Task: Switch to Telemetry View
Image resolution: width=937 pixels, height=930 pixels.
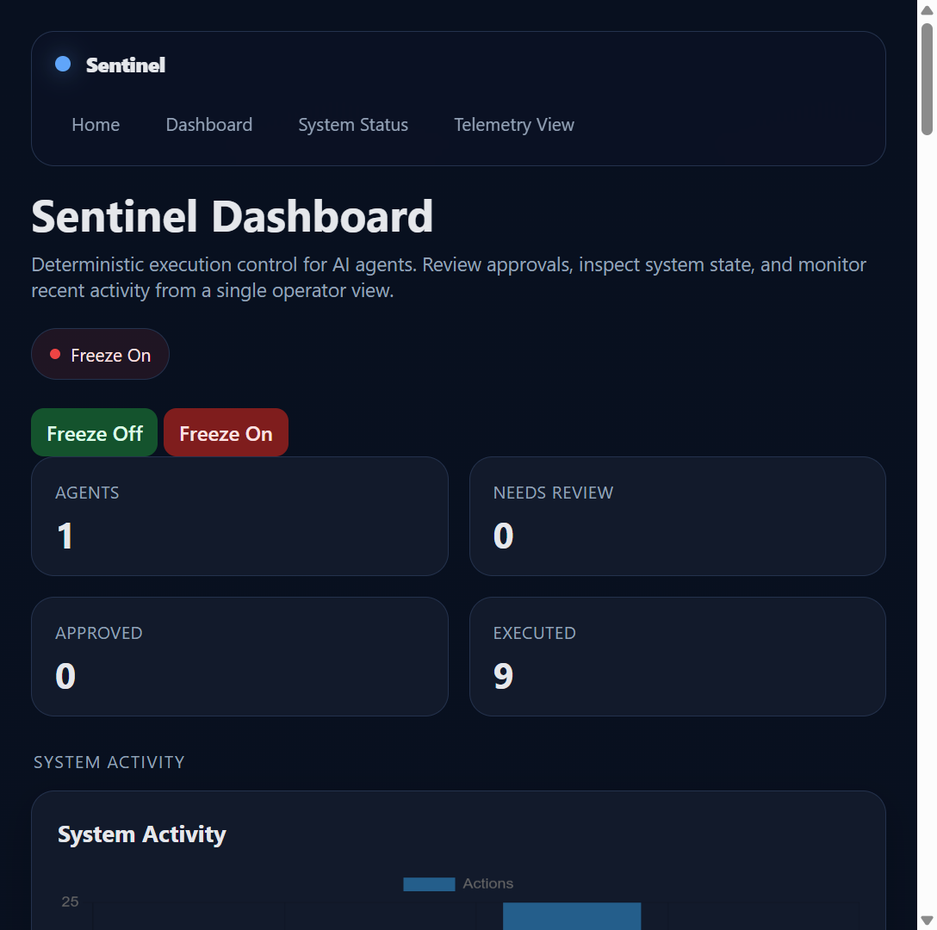Action: tap(513, 125)
